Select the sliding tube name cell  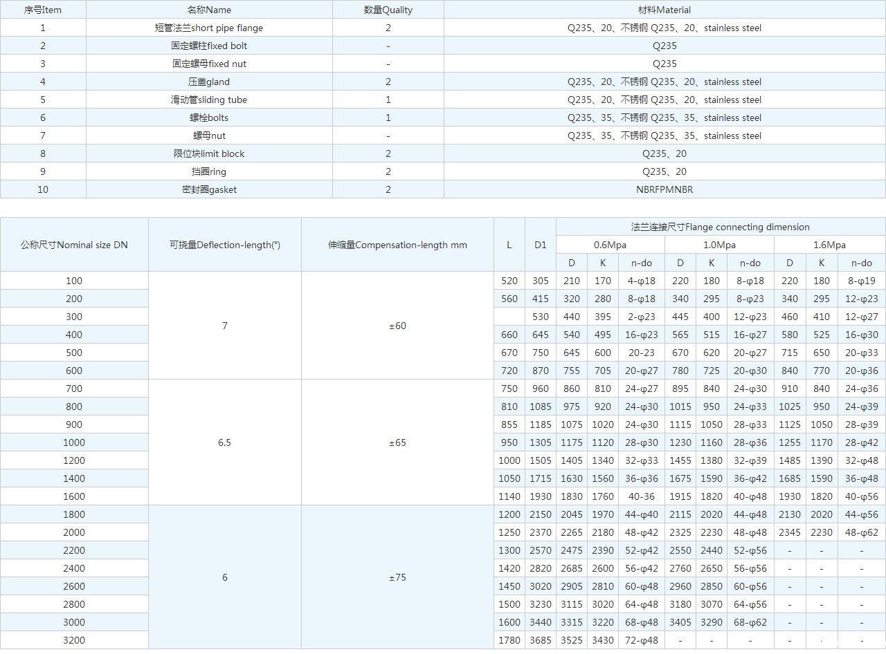point(209,100)
